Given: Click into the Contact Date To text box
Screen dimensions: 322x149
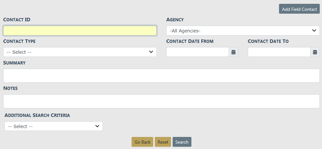Looking at the screenshot, I should point(279,52).
